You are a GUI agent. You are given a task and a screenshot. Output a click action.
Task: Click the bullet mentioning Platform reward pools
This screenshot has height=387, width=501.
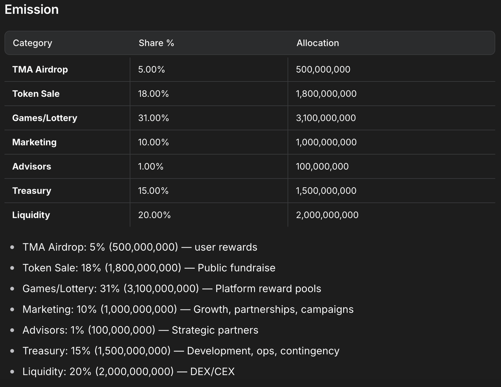(x=172, y=289)
